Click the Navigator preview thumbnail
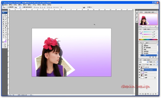 click(148, 19)
